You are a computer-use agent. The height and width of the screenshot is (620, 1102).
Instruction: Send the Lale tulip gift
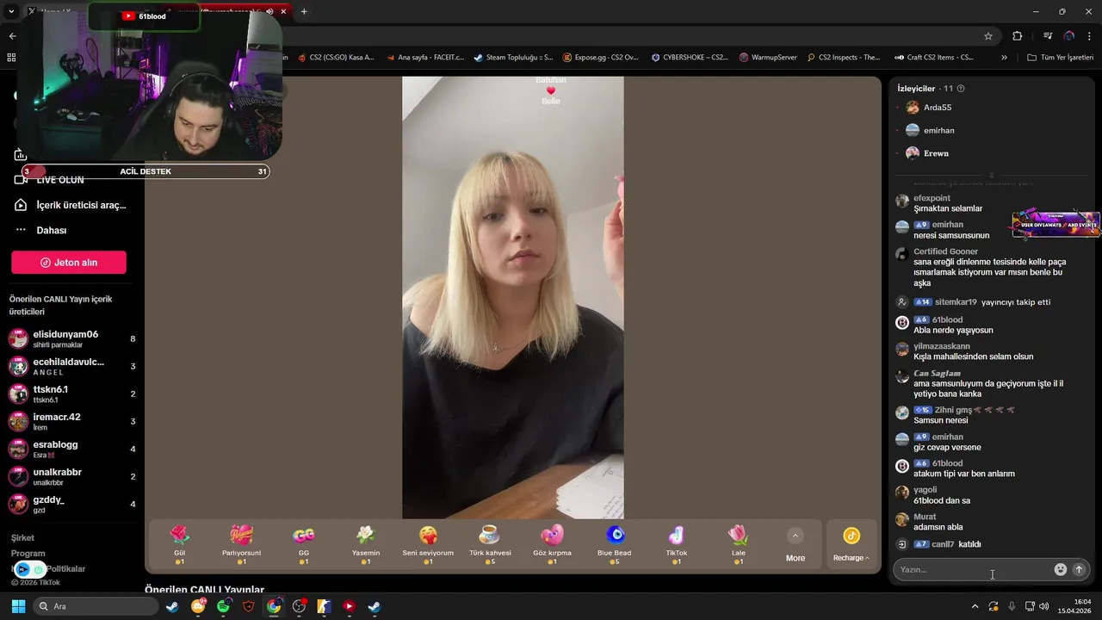[739, 544]
